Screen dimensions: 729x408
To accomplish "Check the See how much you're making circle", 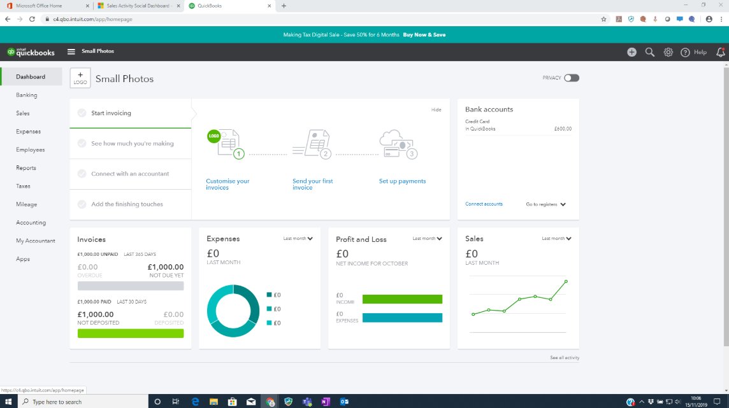I will coord(82,143).
